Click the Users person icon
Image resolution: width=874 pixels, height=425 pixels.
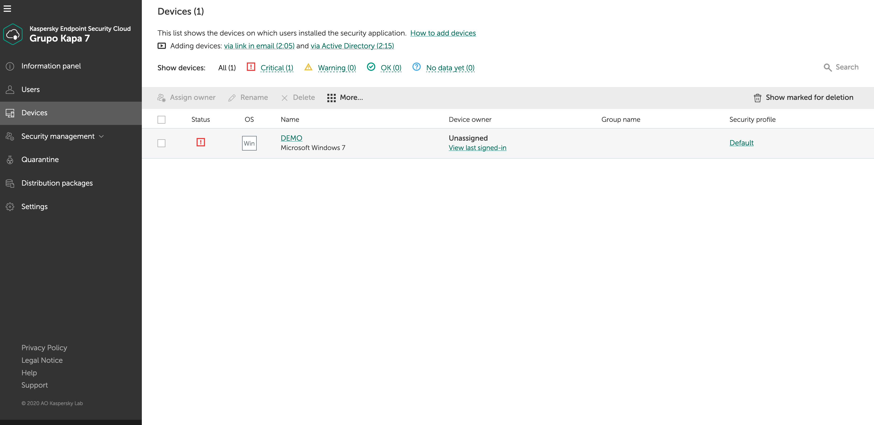[10, 89]
